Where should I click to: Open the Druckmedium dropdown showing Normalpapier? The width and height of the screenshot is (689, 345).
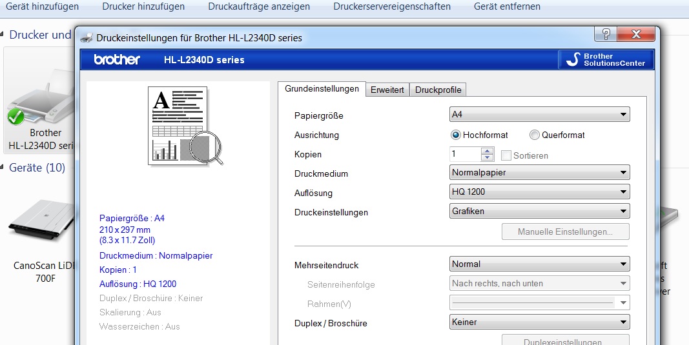point(540,173)
